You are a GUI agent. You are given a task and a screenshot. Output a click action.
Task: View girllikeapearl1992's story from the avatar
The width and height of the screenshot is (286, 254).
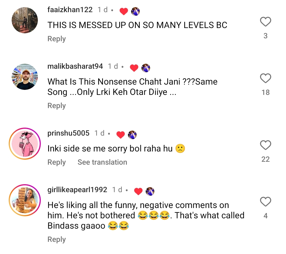[x=25, y=200]
